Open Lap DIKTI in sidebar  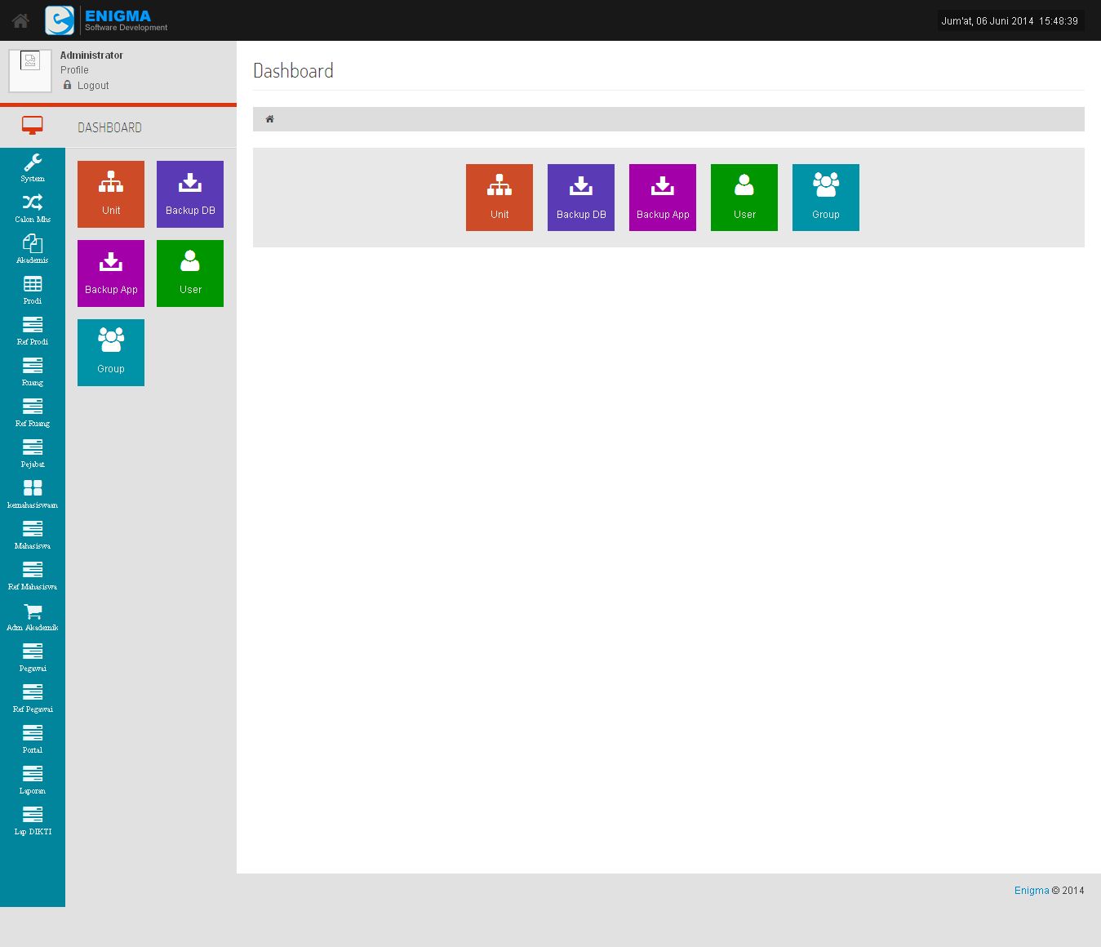(x=33, y=820)
